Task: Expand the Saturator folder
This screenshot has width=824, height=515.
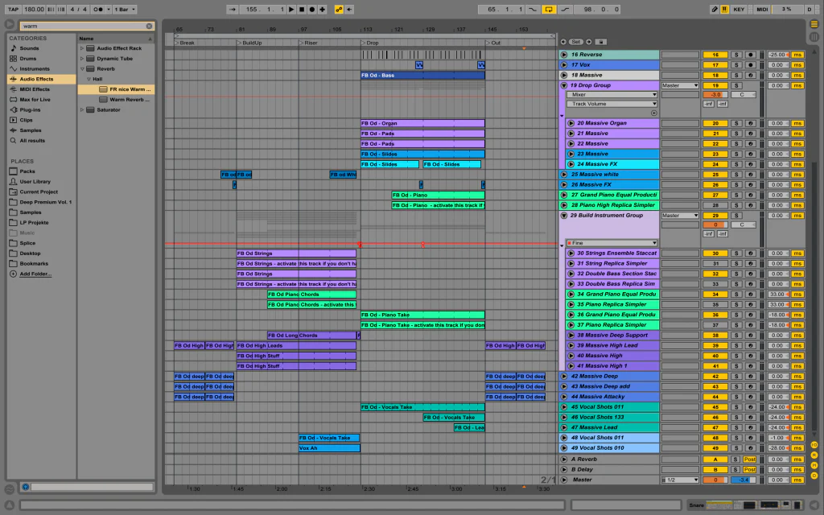Action: (82, 109)
